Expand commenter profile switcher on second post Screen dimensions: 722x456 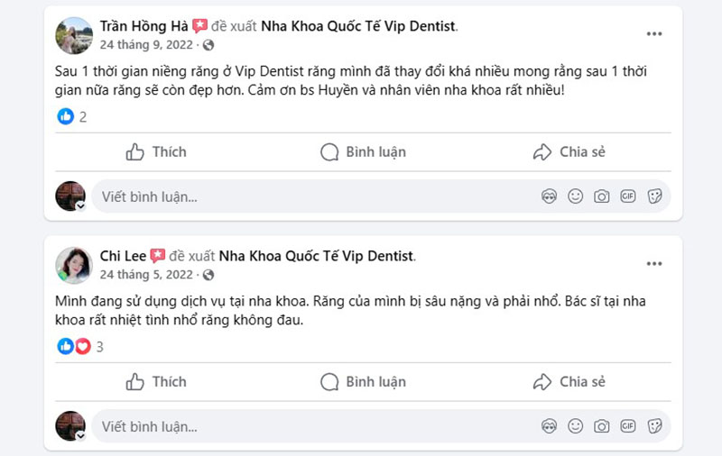tap(81, 435)
